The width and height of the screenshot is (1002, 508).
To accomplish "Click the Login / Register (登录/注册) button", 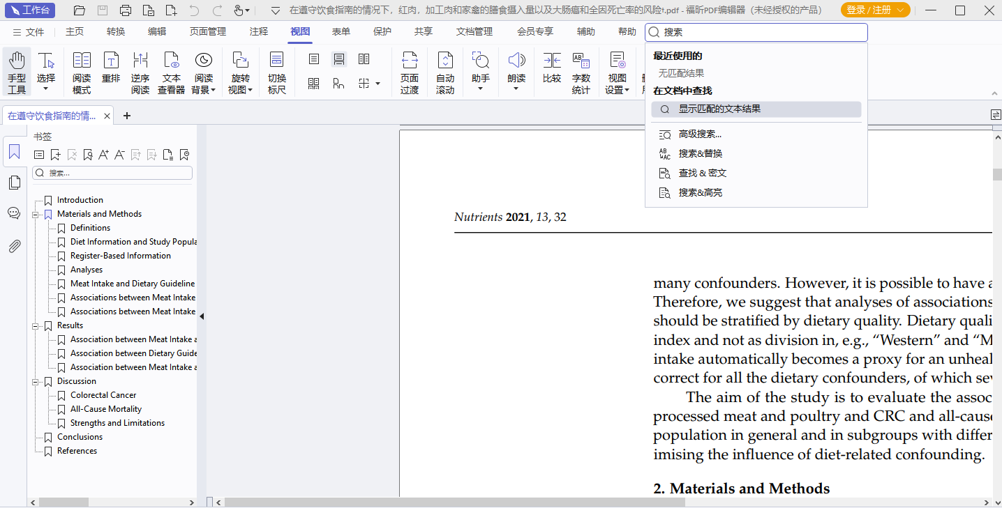I will pyautogui.click(x=875, y=10).
